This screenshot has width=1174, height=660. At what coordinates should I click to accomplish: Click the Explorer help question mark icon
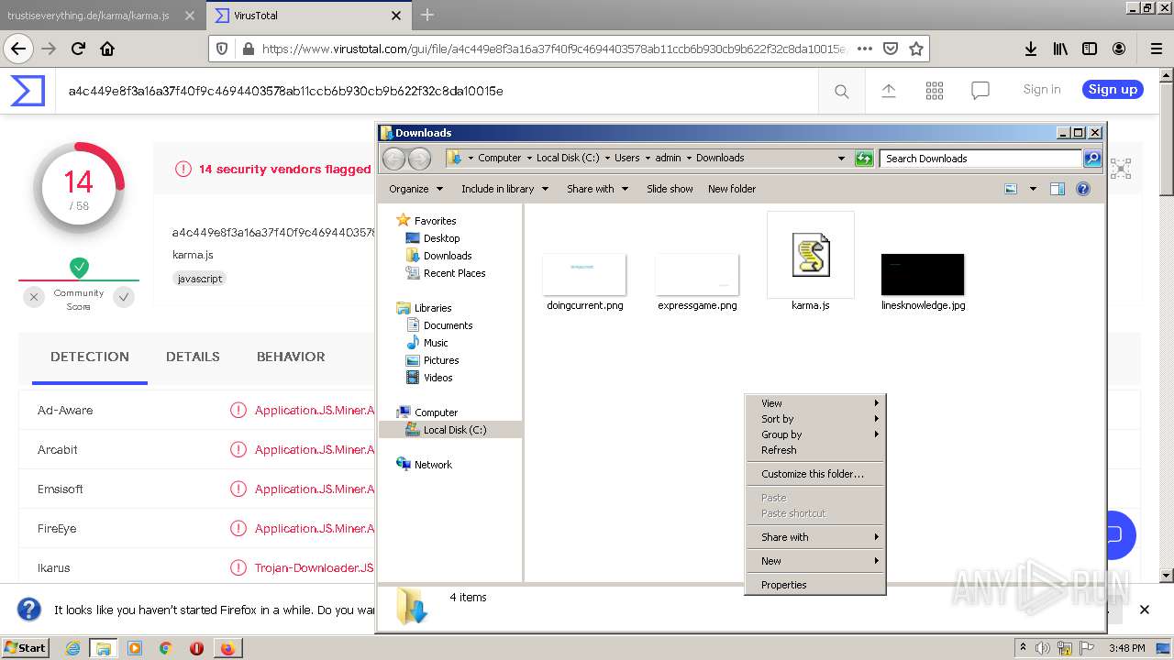pos(1082,189)
